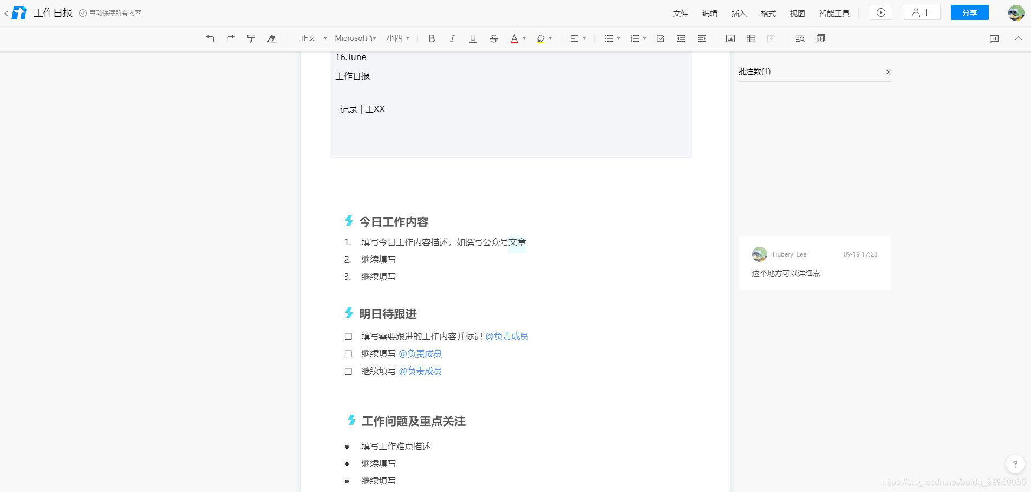The width and height of the screenshot is (1031, 492).
Task: Open bulleted list style dropdown arrow
Action: [x=618, y=38]
